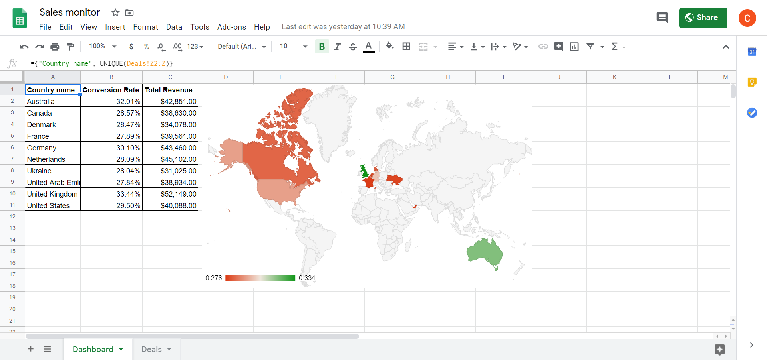Open the horizontal align dropdown

[x=455, y=47]
